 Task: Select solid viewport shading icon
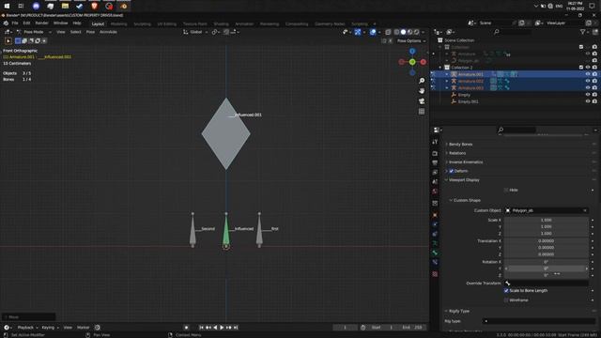(x=403, y=32)
